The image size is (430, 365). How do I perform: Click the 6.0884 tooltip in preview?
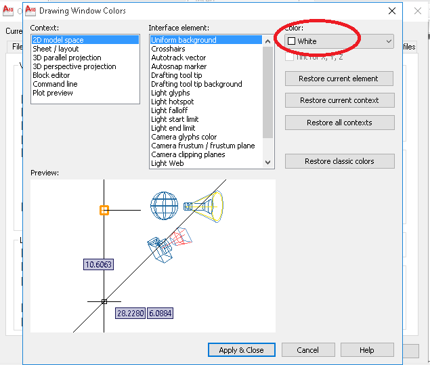point(160,313)
